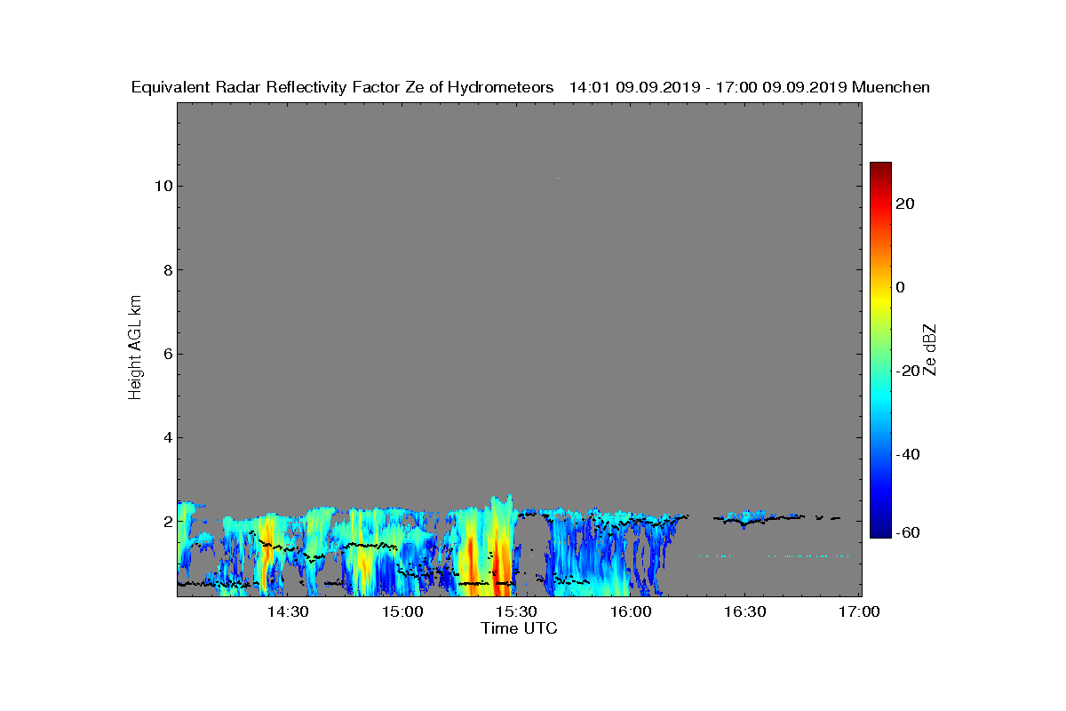Image resolution: width=1066 pixels, height=711 pixels.
Task: Click the plot title text
Action: (x=530, y=87)
